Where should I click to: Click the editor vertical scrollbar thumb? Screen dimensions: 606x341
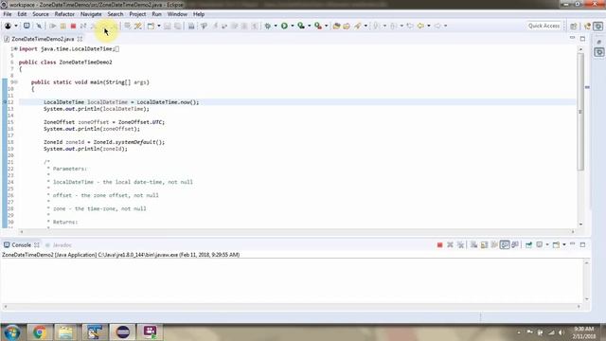pyautogui.click(x=580, y=112)
